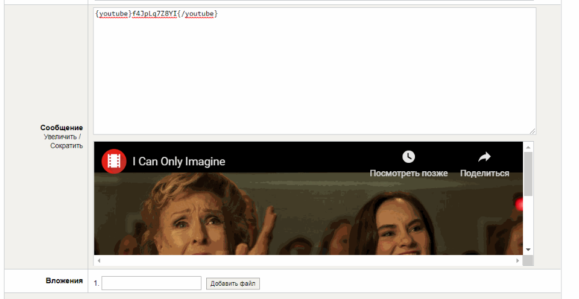The height and width of the screenshot is (299, 579).
Task: Click the preview scrollbar down arrow
Action: click(528, 250)
